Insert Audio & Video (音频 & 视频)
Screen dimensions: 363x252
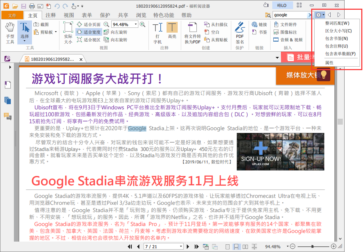click(x=288, y=40)
